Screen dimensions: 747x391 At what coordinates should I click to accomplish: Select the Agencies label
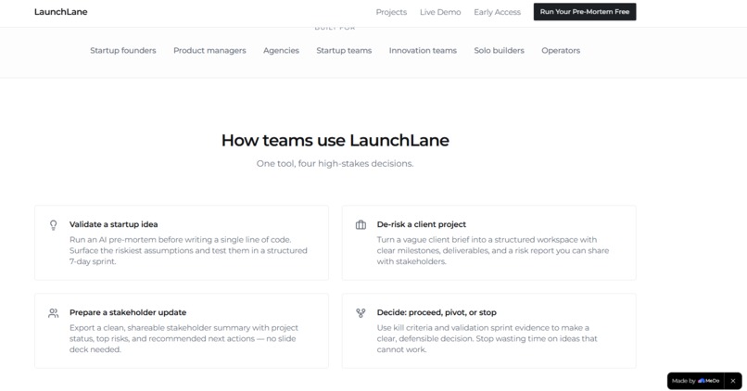tap(281, 50)
